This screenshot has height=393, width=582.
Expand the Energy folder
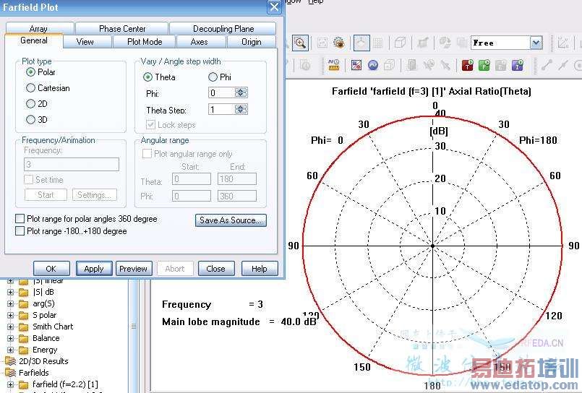tap(10, 350)
